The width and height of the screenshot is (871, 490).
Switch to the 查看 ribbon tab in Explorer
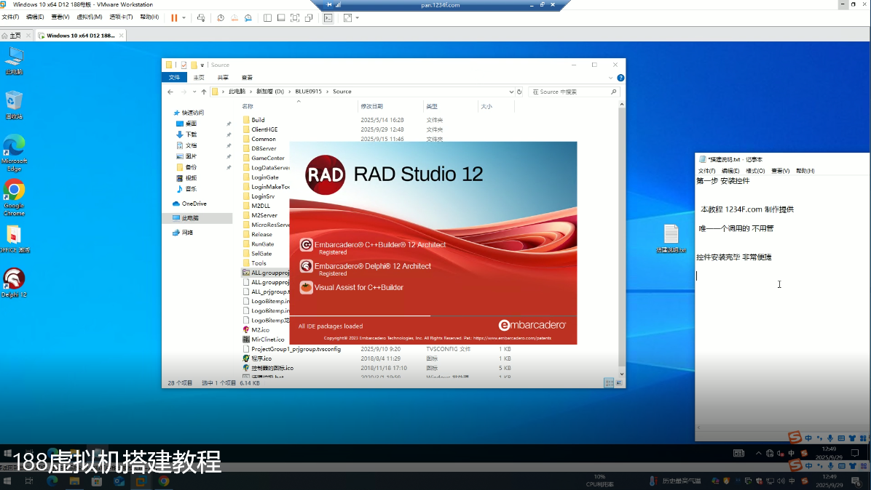tap(248, 77)
